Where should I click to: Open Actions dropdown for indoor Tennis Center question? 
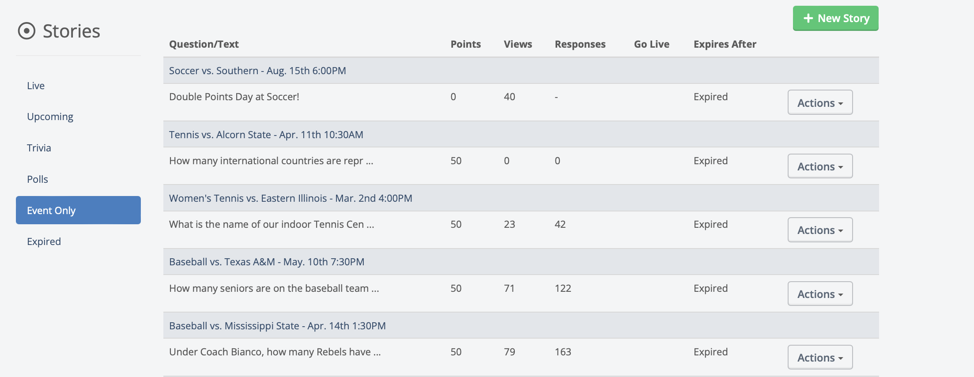tap(820, 230)
